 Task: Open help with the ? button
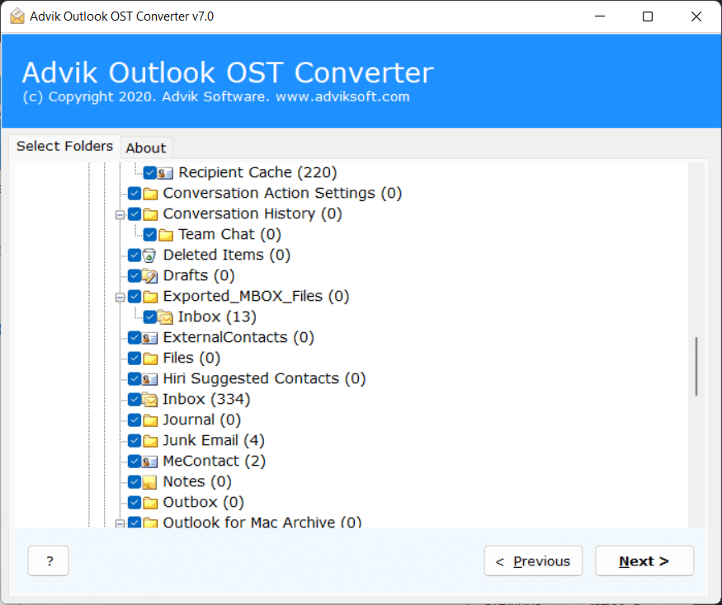(49, 560)
